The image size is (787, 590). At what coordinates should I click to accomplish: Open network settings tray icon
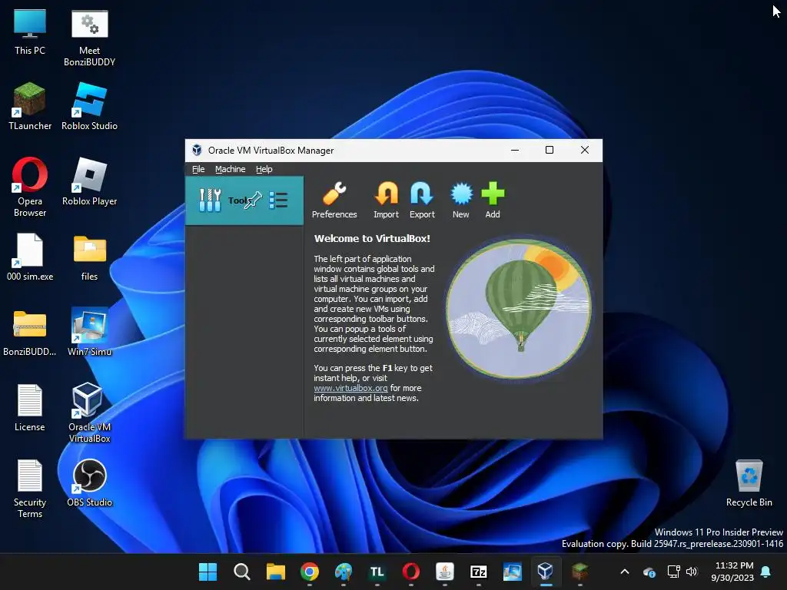(673, 572)
